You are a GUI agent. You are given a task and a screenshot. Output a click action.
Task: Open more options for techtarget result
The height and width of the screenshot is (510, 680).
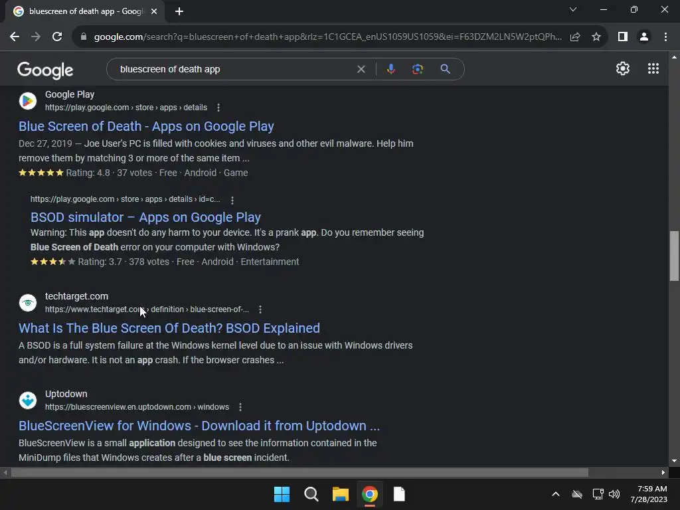click(x=260, y=309)
